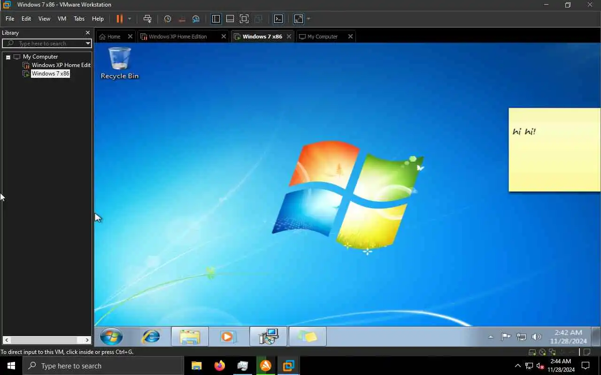Launch Internet Explorer from Windows 7 taskbar
This screenshot has width=601, height=375.
151,337
